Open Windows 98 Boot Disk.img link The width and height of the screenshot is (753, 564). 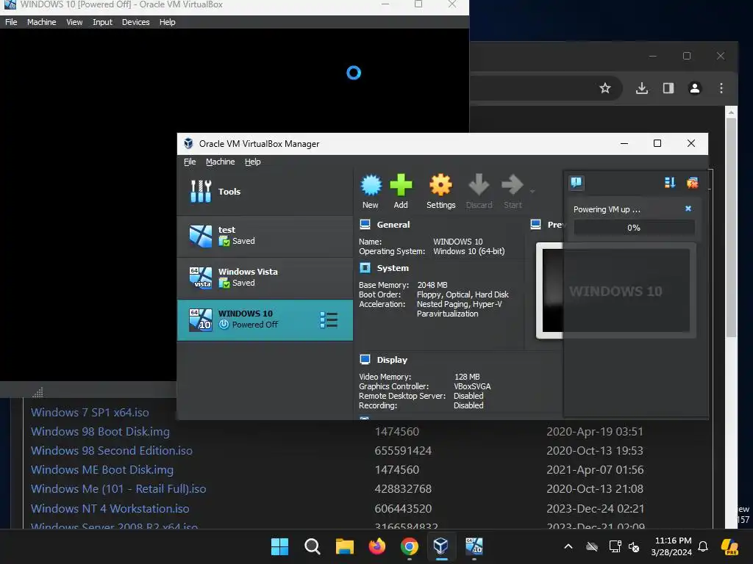pyautogui.click(x=100, y=432)
